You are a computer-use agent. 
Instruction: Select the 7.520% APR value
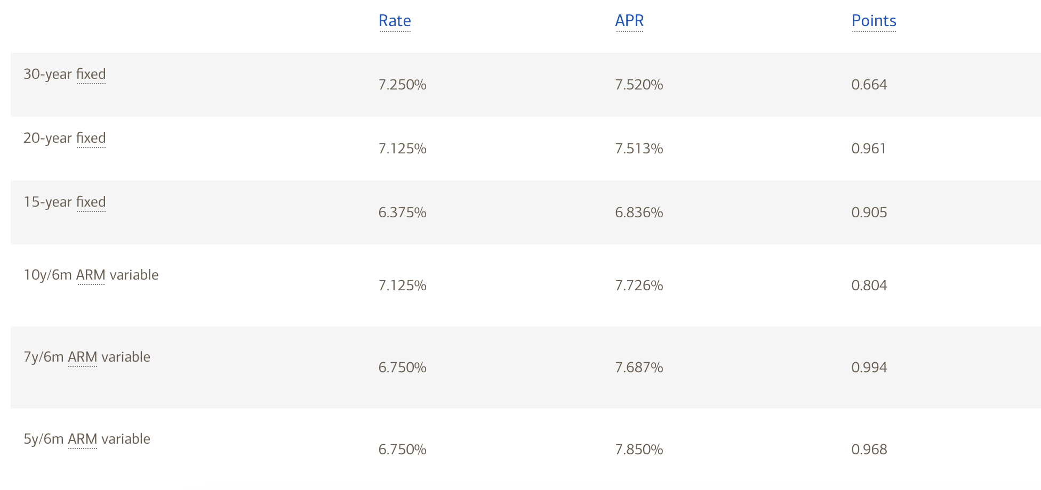click(x=639, y=85)
